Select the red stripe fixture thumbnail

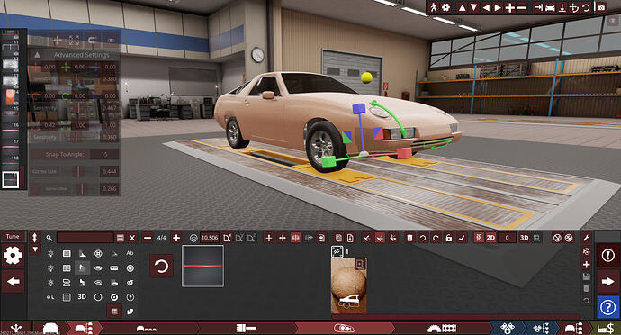(x=202, y=266)
